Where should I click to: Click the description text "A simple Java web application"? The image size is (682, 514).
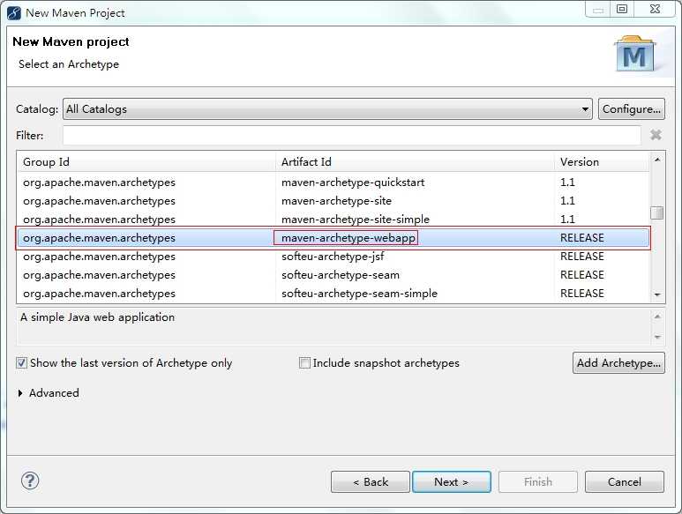pyautogui.click(x=97, y=317)
